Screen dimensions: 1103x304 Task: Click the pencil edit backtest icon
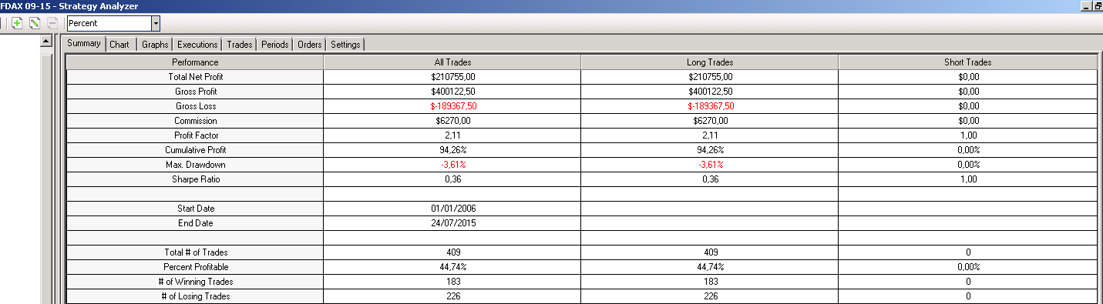(35, 23)
